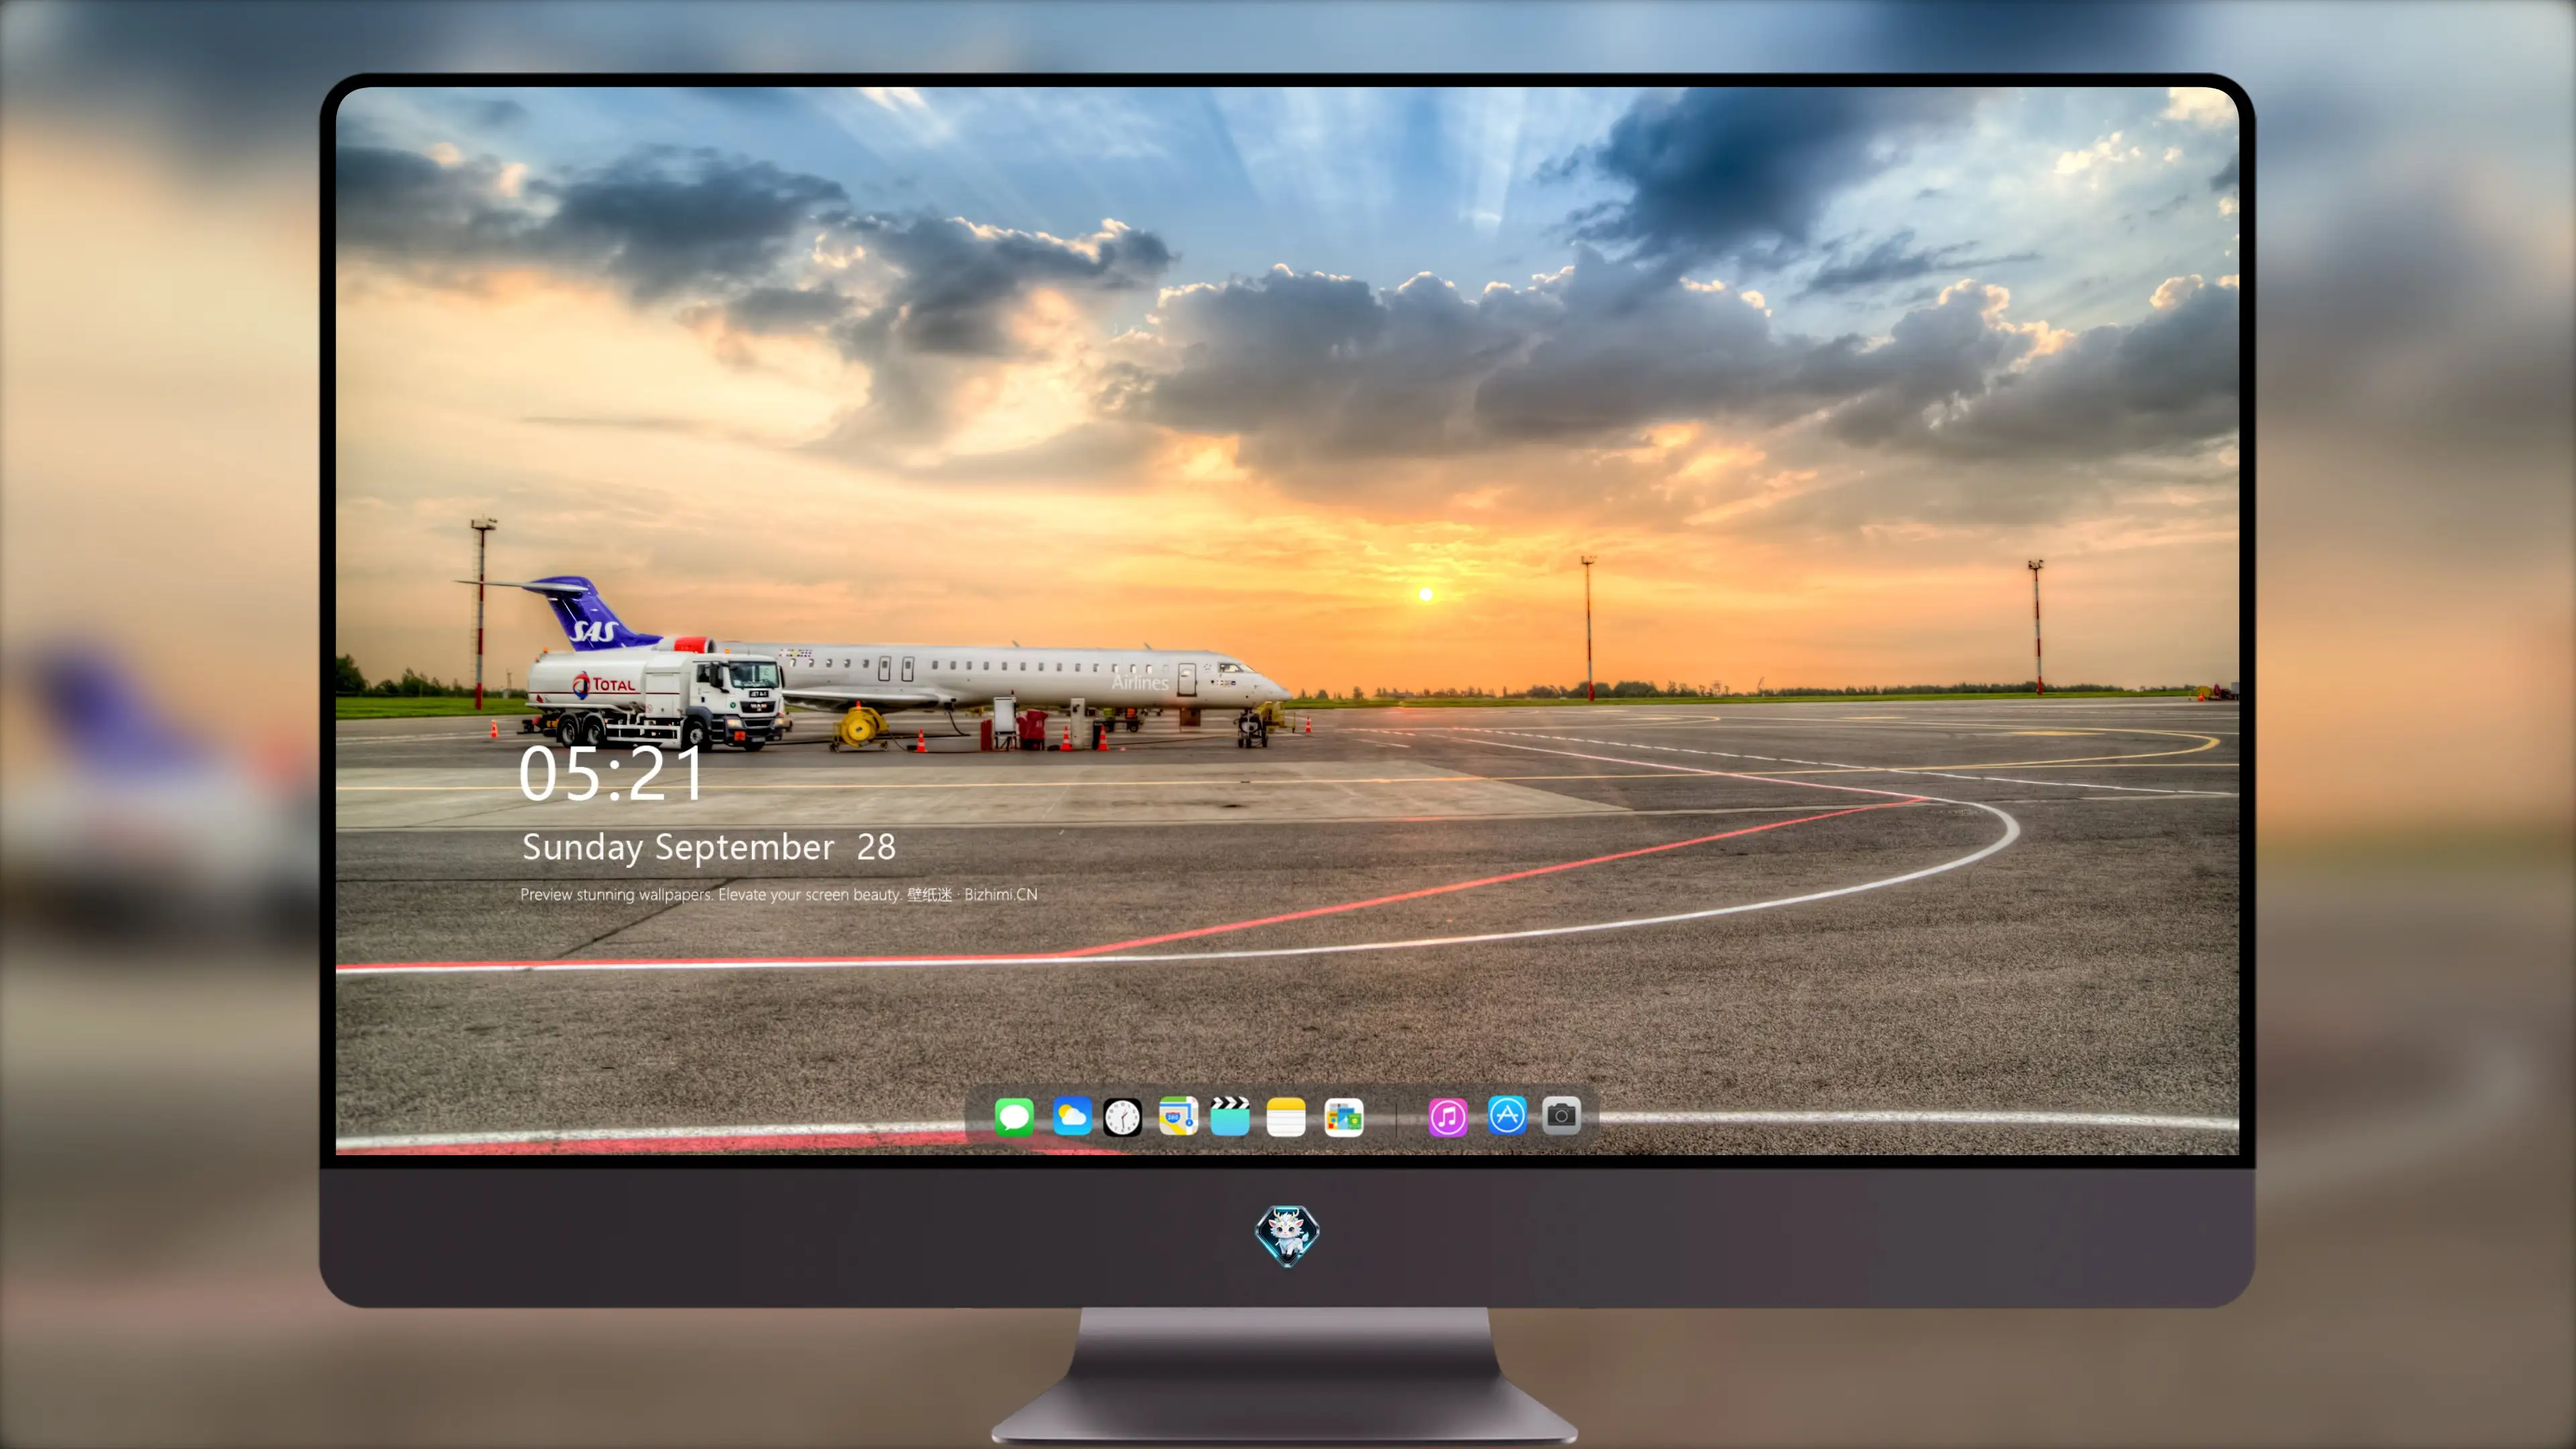
Task: Open the Notes app in the dock
Action: pyautogui.click(x=1286, y=1116)
